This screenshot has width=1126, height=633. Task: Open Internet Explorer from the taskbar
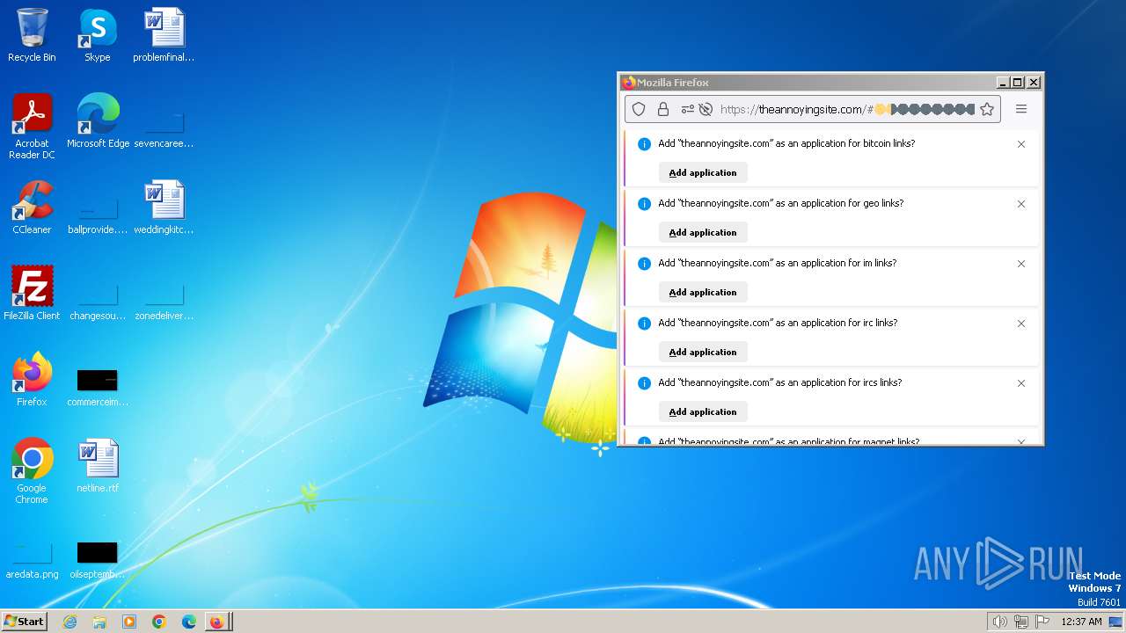pyautogui.click(x=69, y=622)
